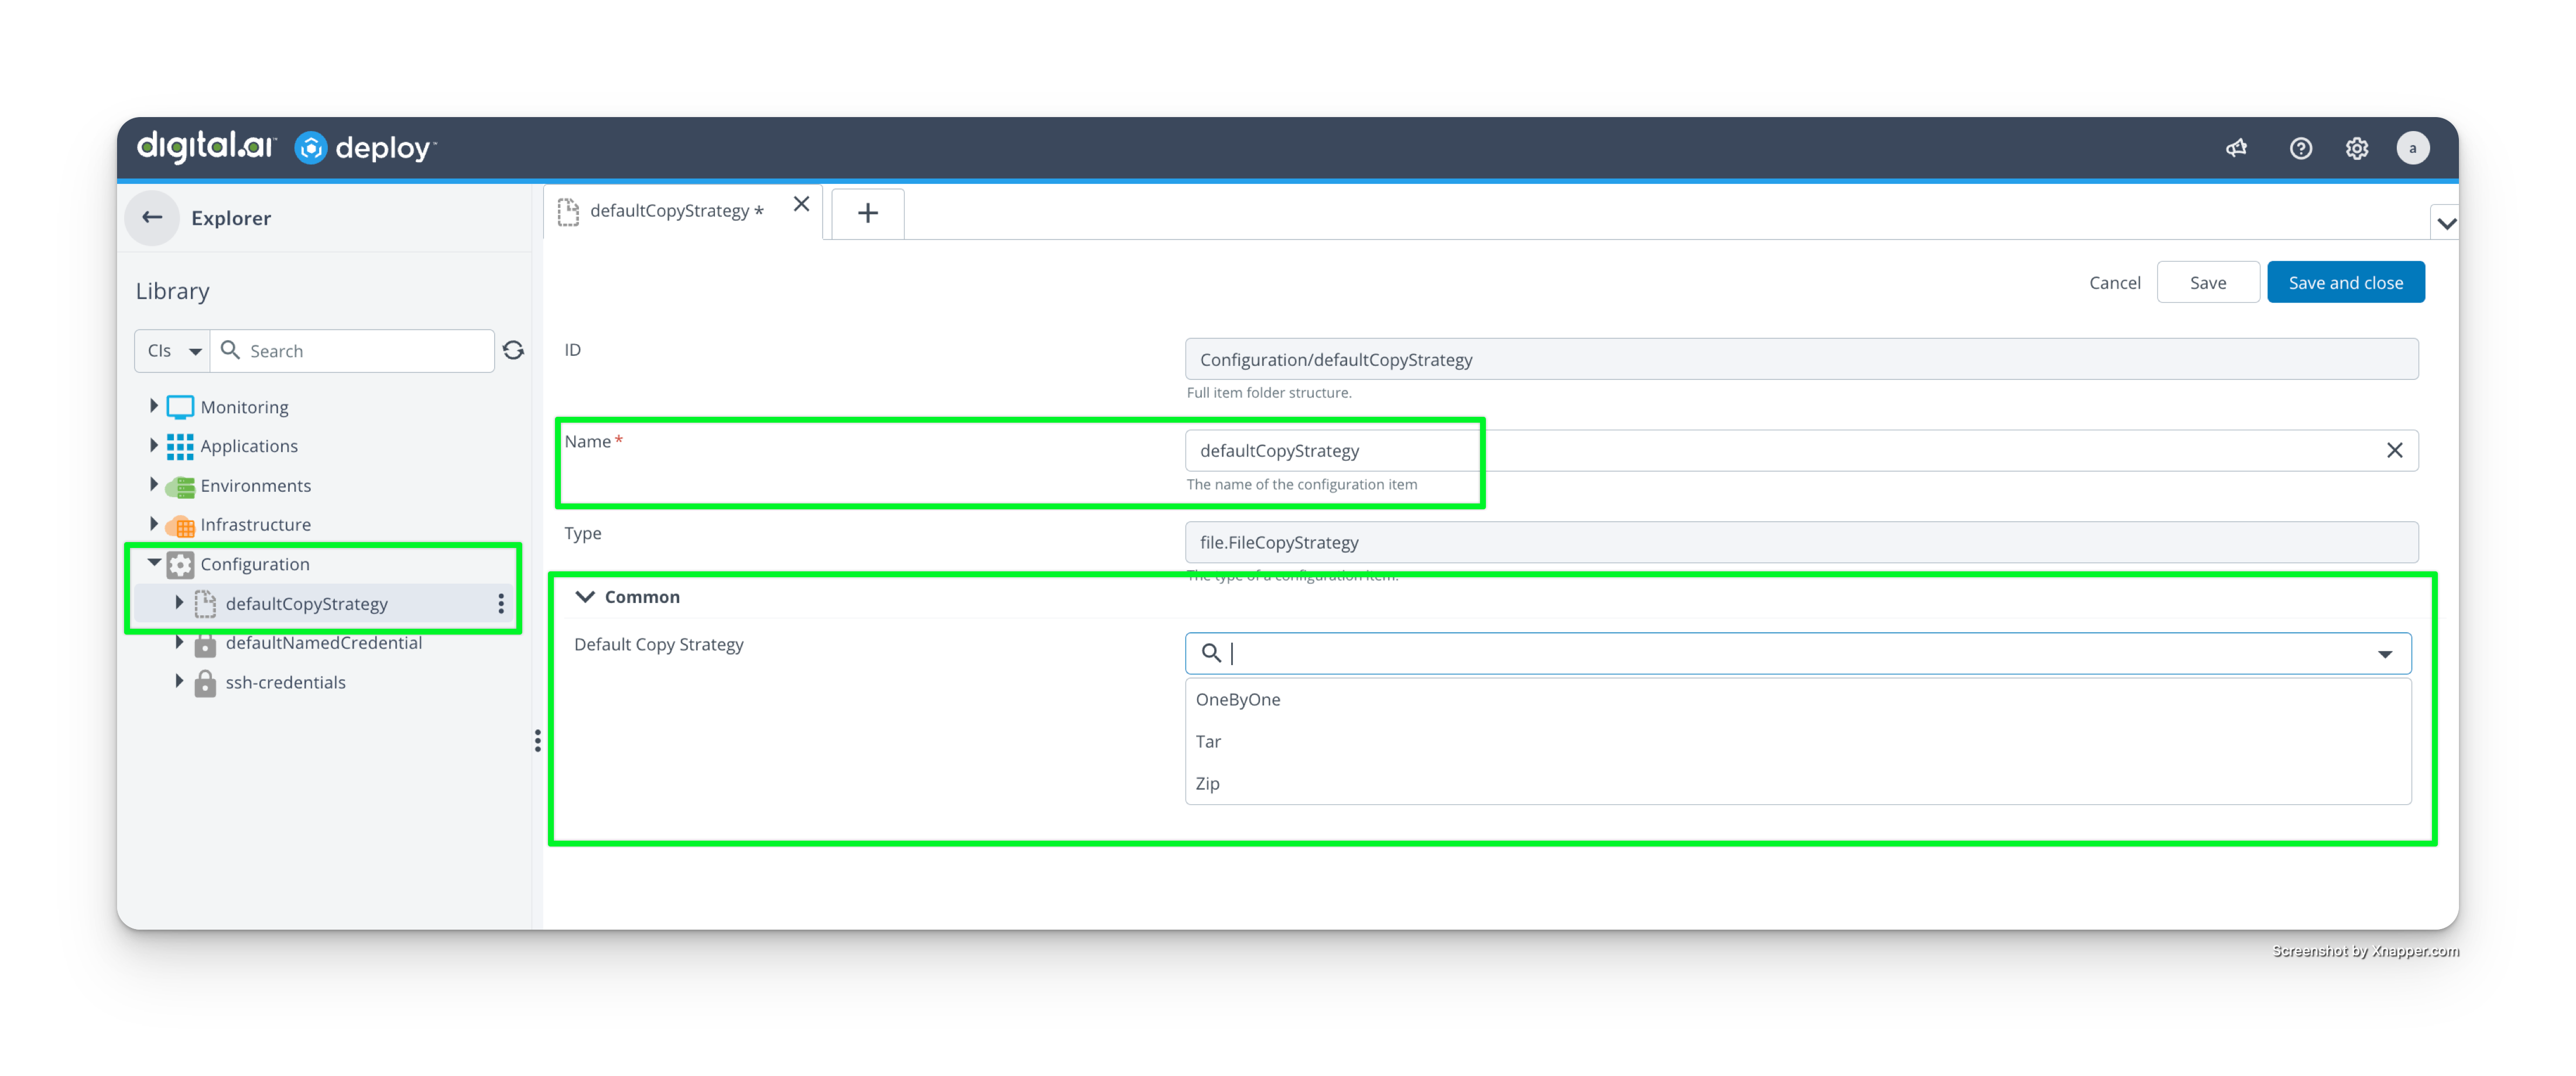
Task: Choose OneByOne from the dropdown list
Action: click(1237, 699)
